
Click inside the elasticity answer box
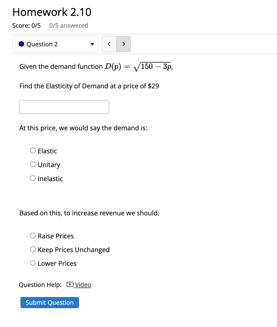point(64,107)
